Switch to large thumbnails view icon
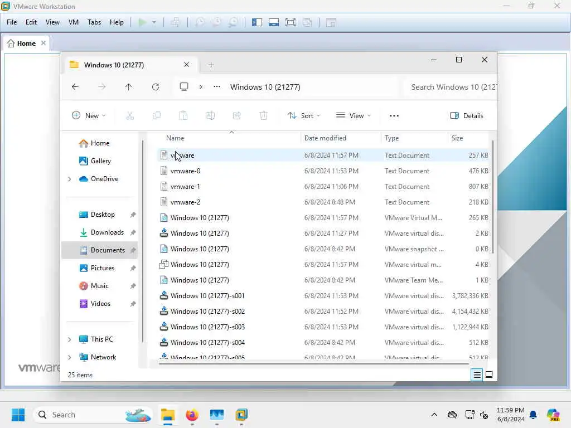 [489, 374]
